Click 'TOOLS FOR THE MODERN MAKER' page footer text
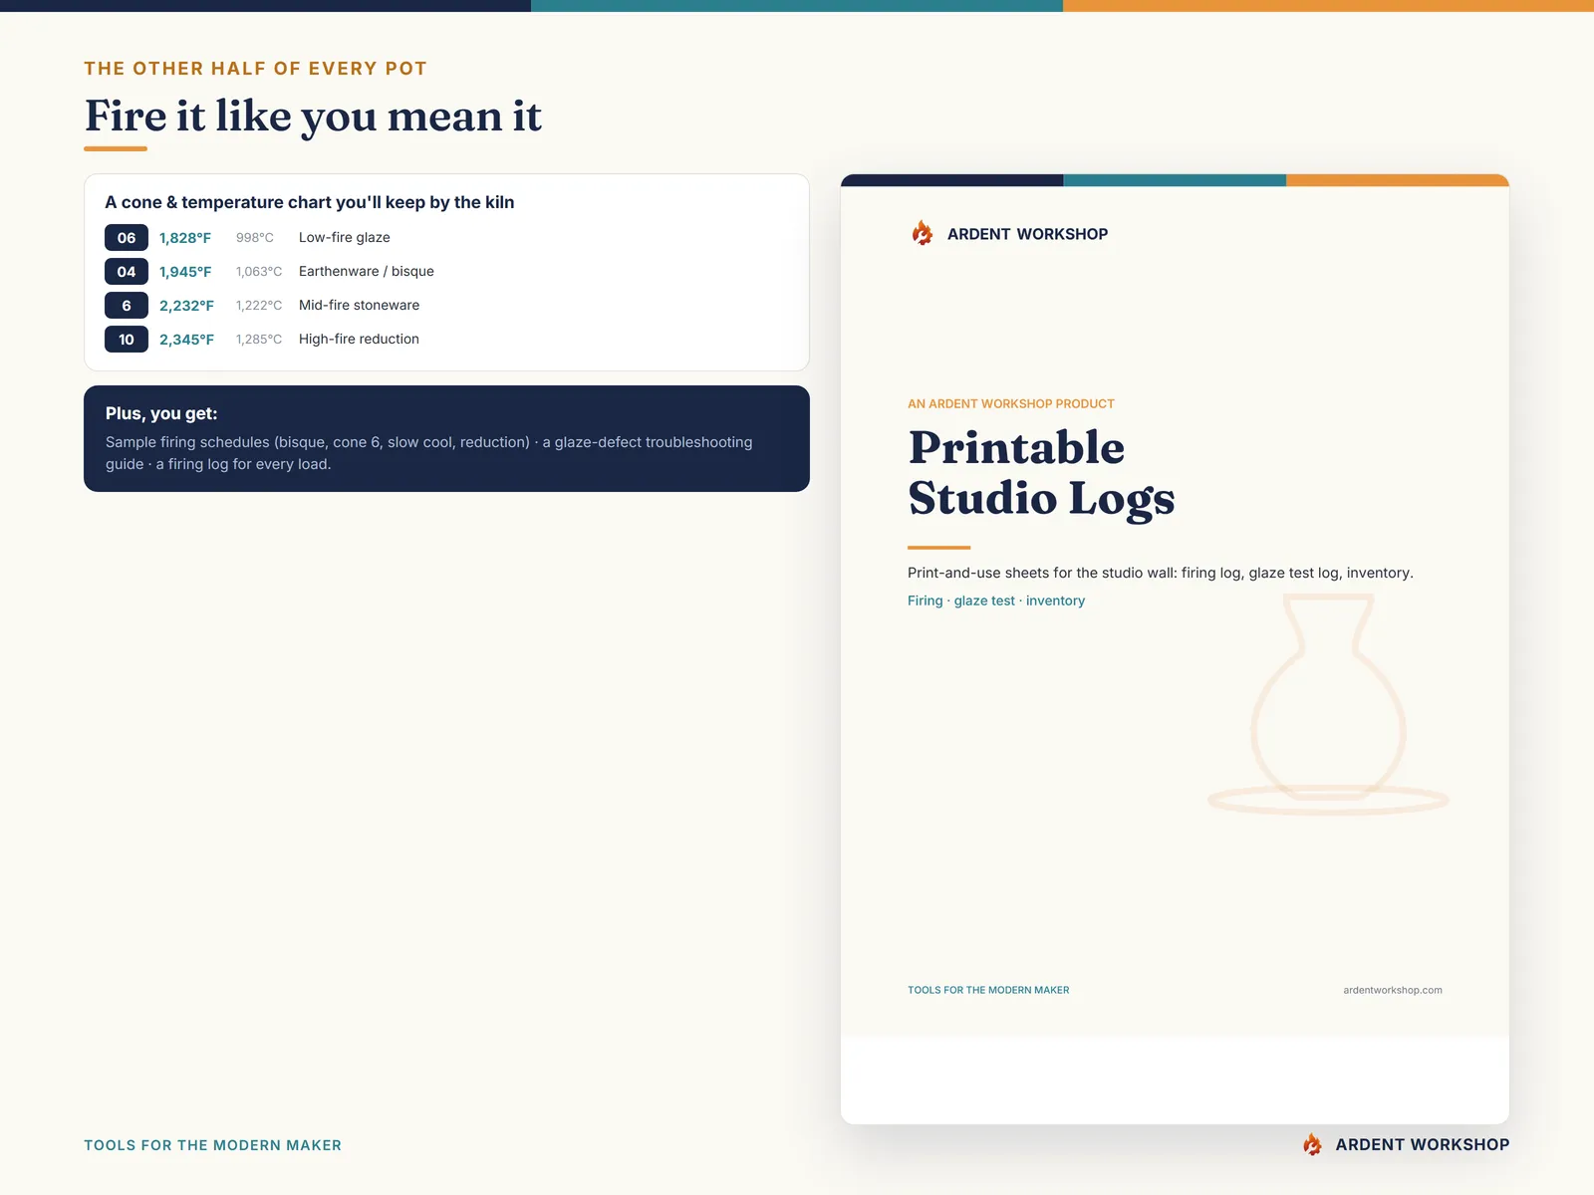 click(212, 1145)
